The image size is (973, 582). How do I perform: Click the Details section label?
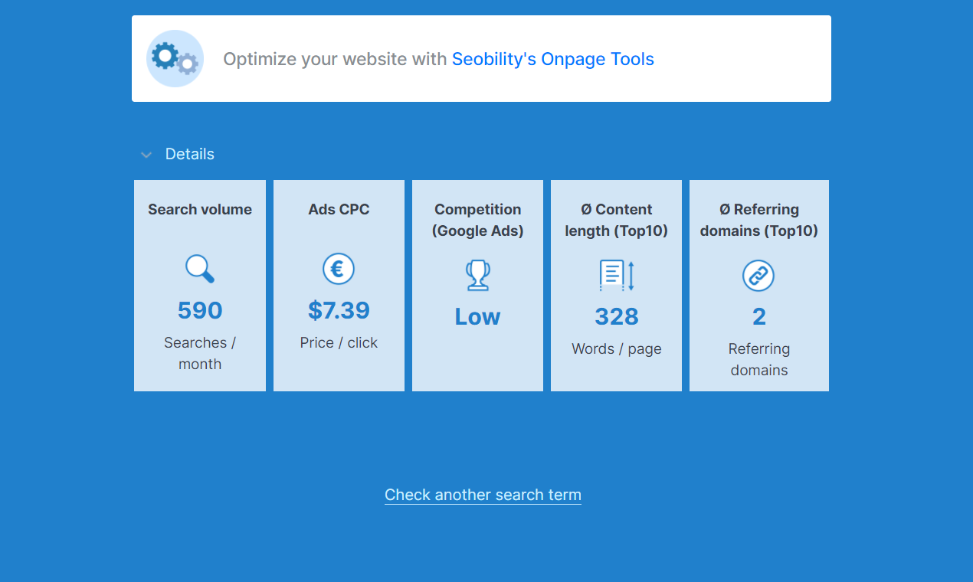pyautogui.click(x=190, y=154)
